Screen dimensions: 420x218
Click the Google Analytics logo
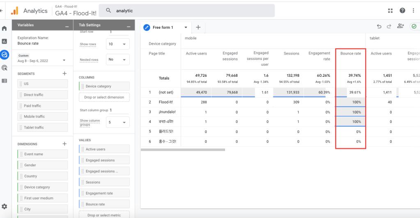click(x=14, y=11)
